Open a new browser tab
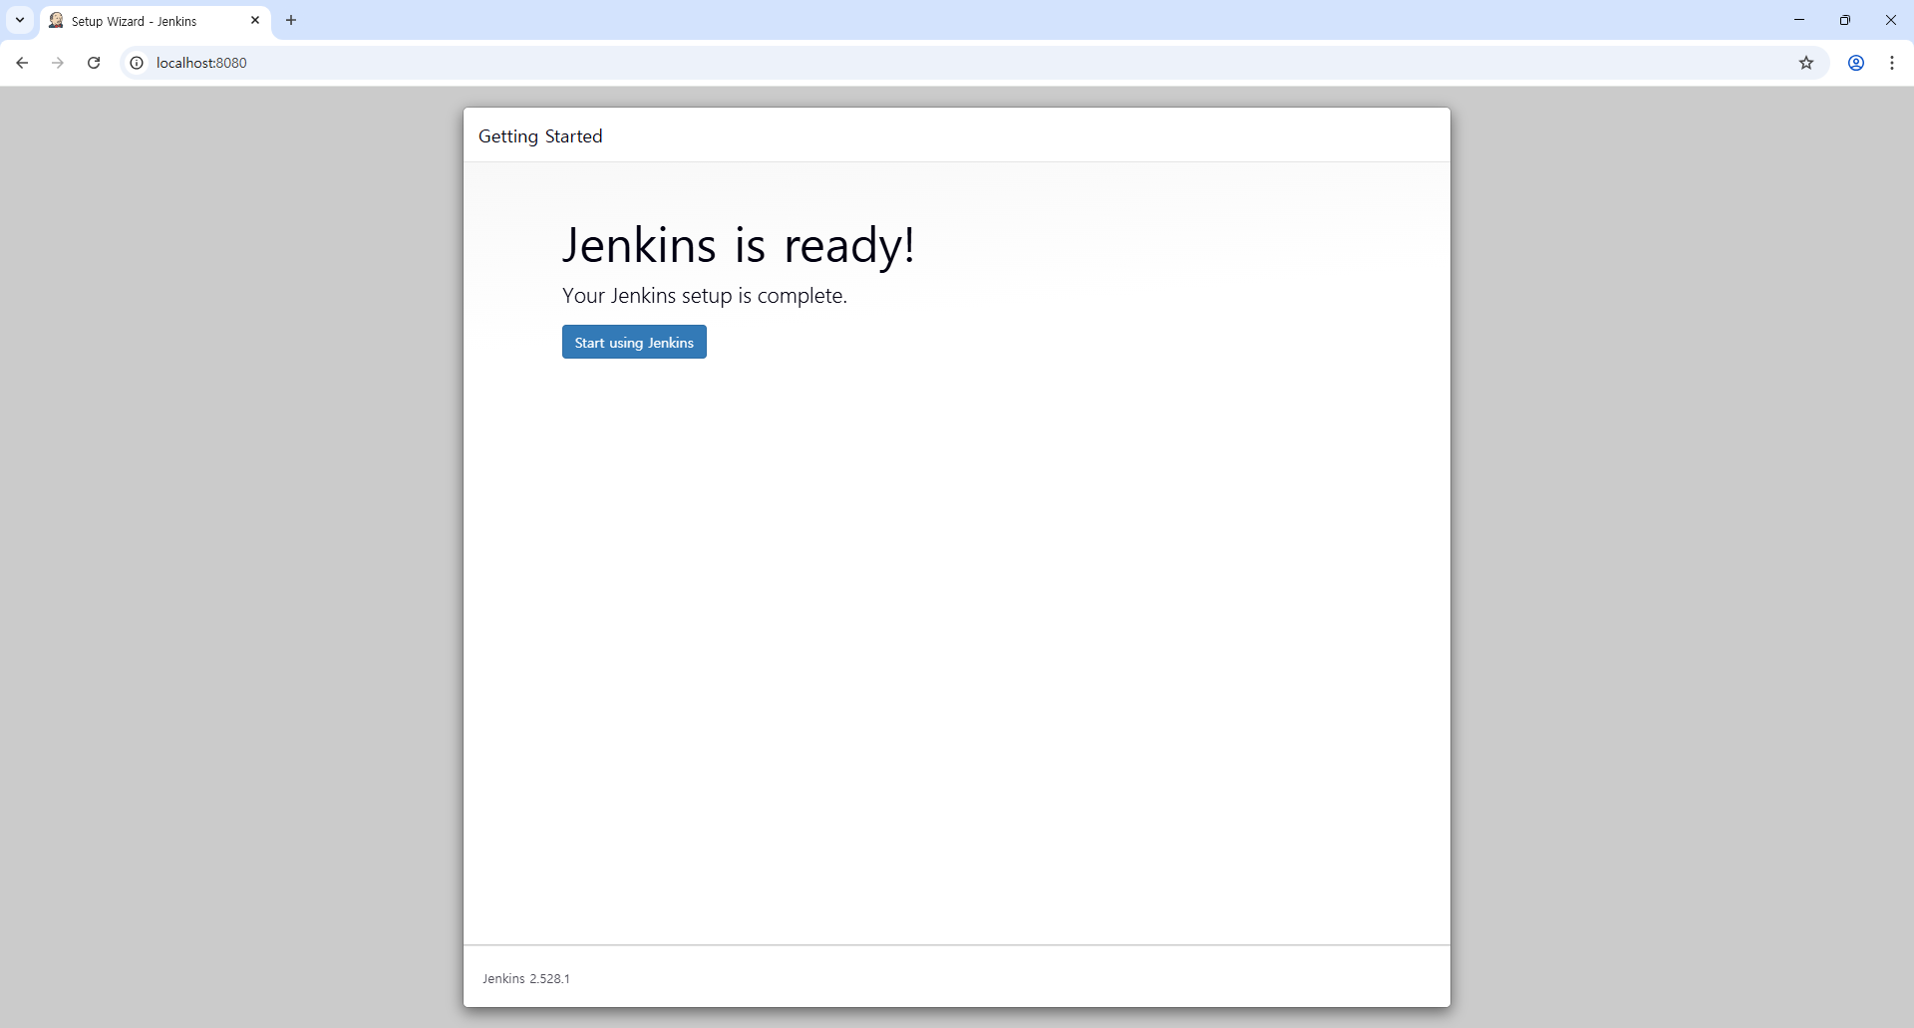Screen dimensions: 1914x1028 [x=291, y=20]
